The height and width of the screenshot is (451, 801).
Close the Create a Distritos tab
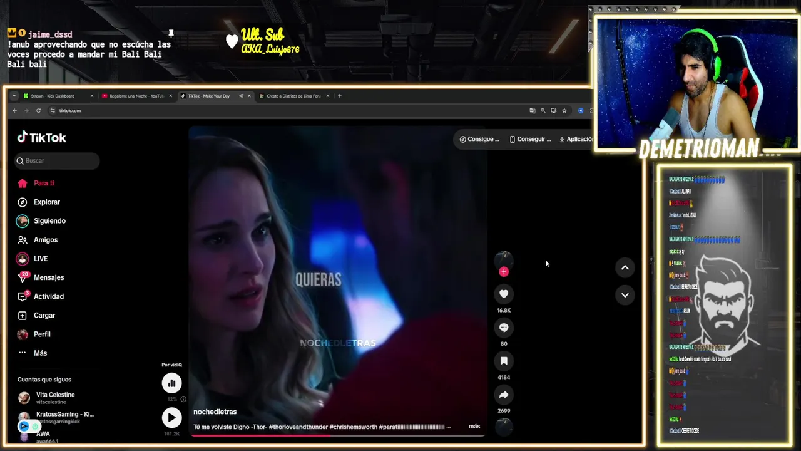click(328, 96)
